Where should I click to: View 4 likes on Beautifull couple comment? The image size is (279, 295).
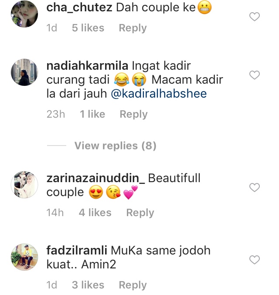[95, 213]
